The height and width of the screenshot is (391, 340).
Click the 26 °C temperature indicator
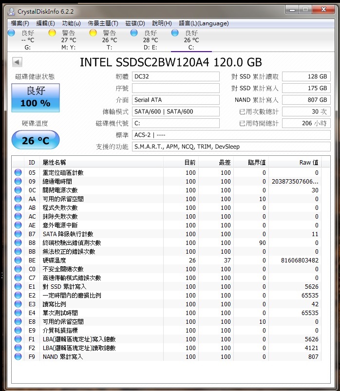click(36, 140)
